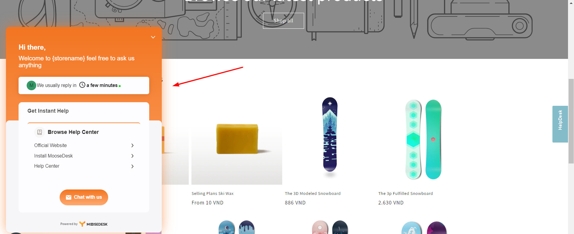Open the Install MooseDesk help entry

(84, 156)
